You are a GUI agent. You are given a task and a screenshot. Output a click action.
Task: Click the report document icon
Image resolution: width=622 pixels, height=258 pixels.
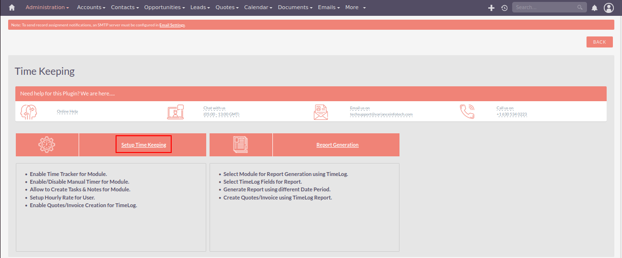pyautogui.click(x=241, y=145)
